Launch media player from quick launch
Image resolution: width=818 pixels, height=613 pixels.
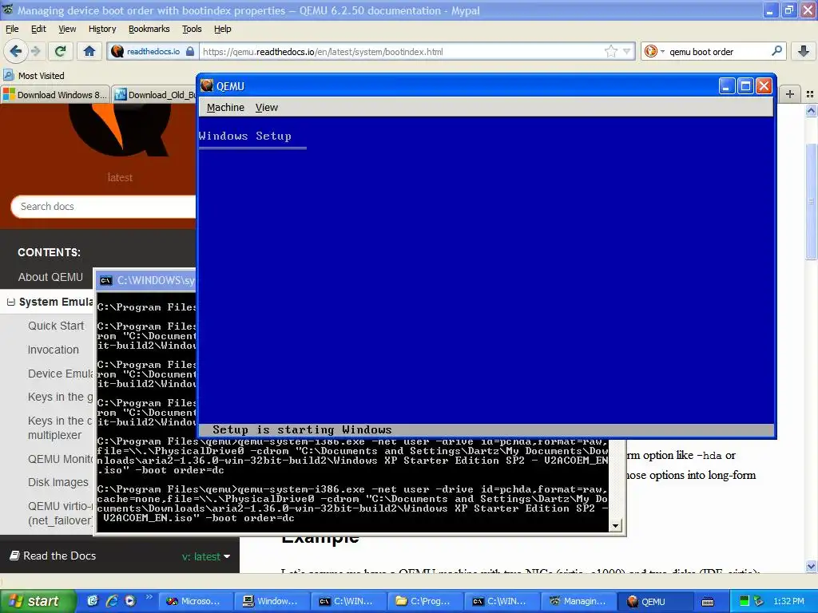[130, 601]
